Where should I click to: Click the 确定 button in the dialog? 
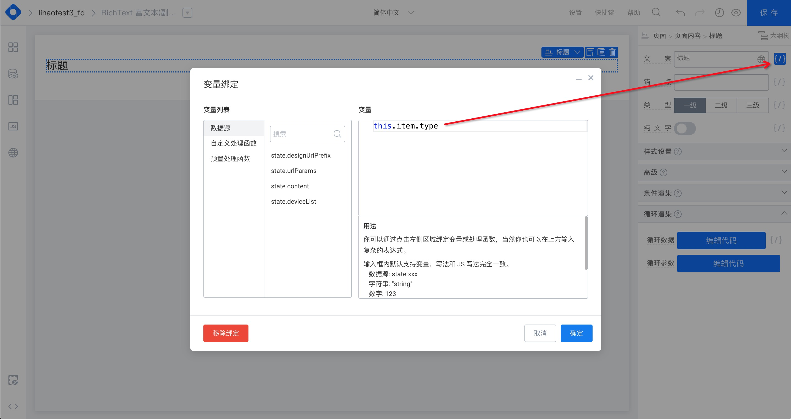576,333
